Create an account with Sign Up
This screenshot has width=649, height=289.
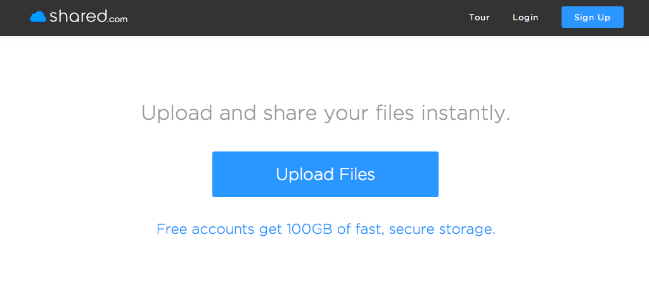[592, 17]
